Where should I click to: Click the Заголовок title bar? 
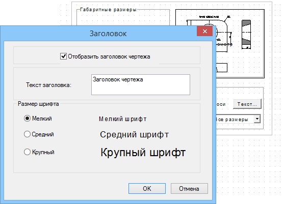108,34
